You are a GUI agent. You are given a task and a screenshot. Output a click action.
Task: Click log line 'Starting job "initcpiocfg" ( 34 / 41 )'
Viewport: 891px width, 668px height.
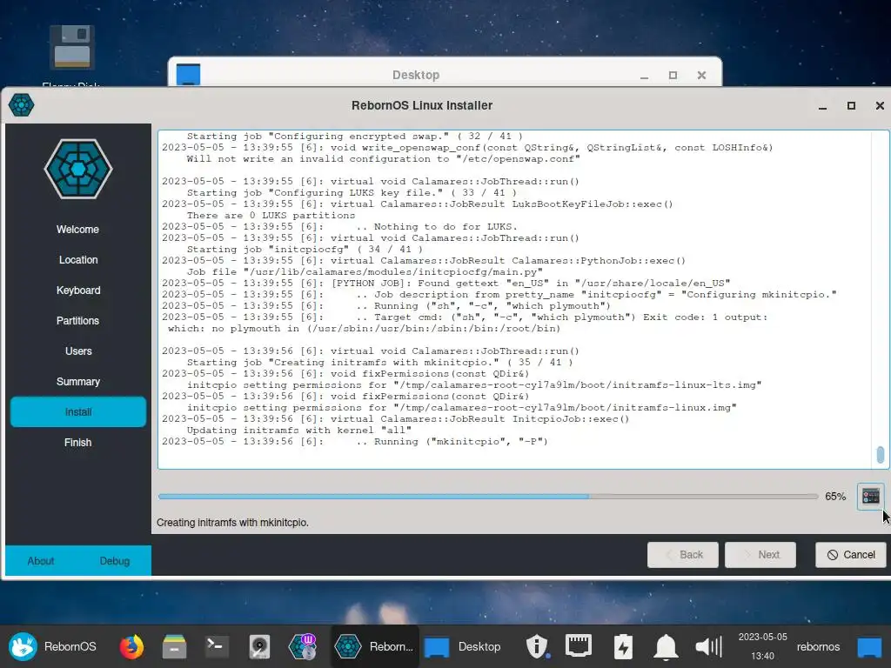(305, 249)
